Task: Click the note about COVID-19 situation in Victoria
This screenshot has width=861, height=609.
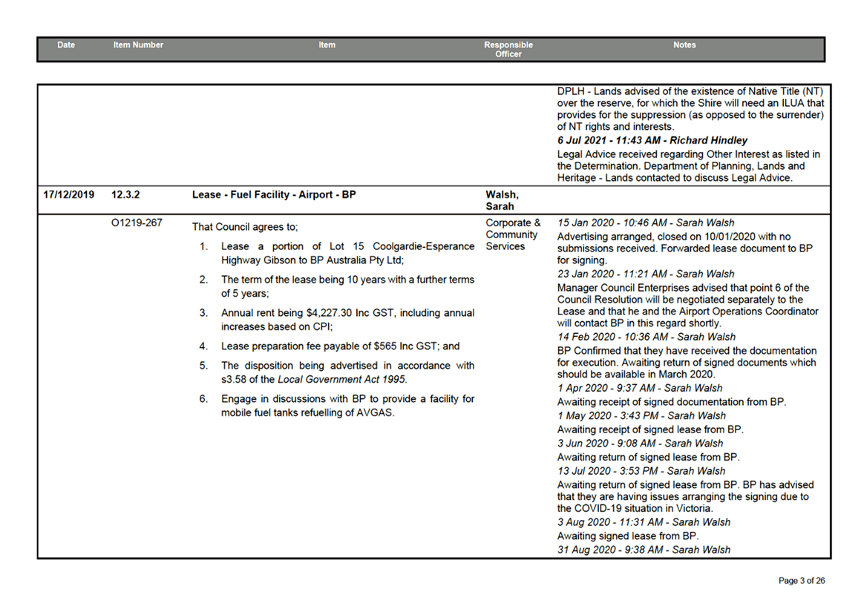Action: pos(685,496)
